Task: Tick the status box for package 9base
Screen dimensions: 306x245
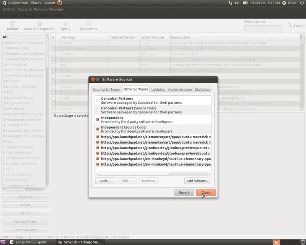Action: click(53, 76)
